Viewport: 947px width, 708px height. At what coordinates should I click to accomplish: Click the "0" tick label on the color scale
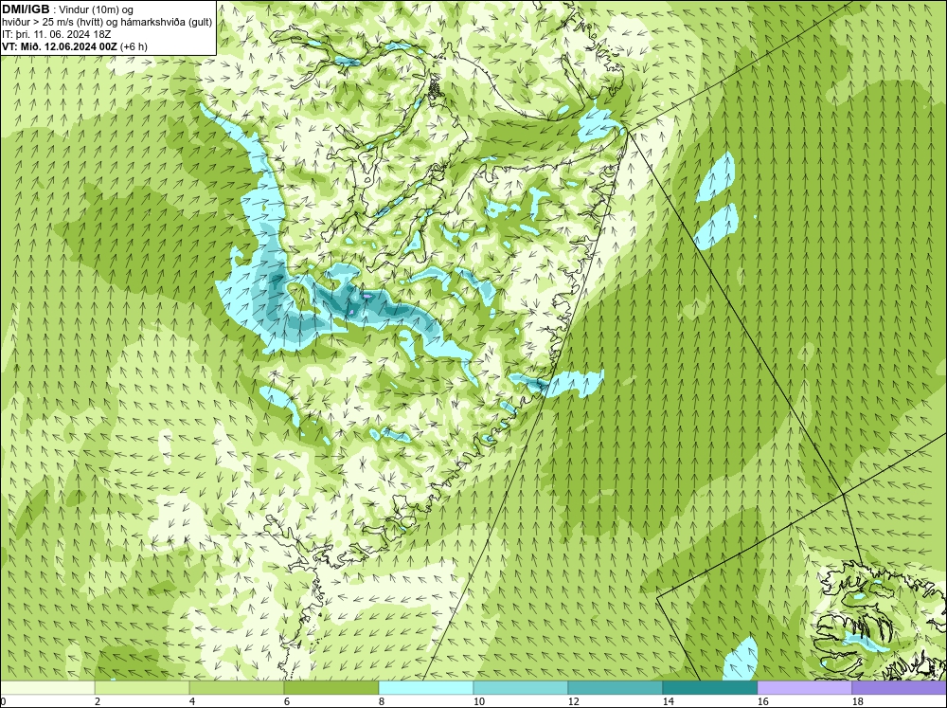pyautogui.click(x=3, y=701)
